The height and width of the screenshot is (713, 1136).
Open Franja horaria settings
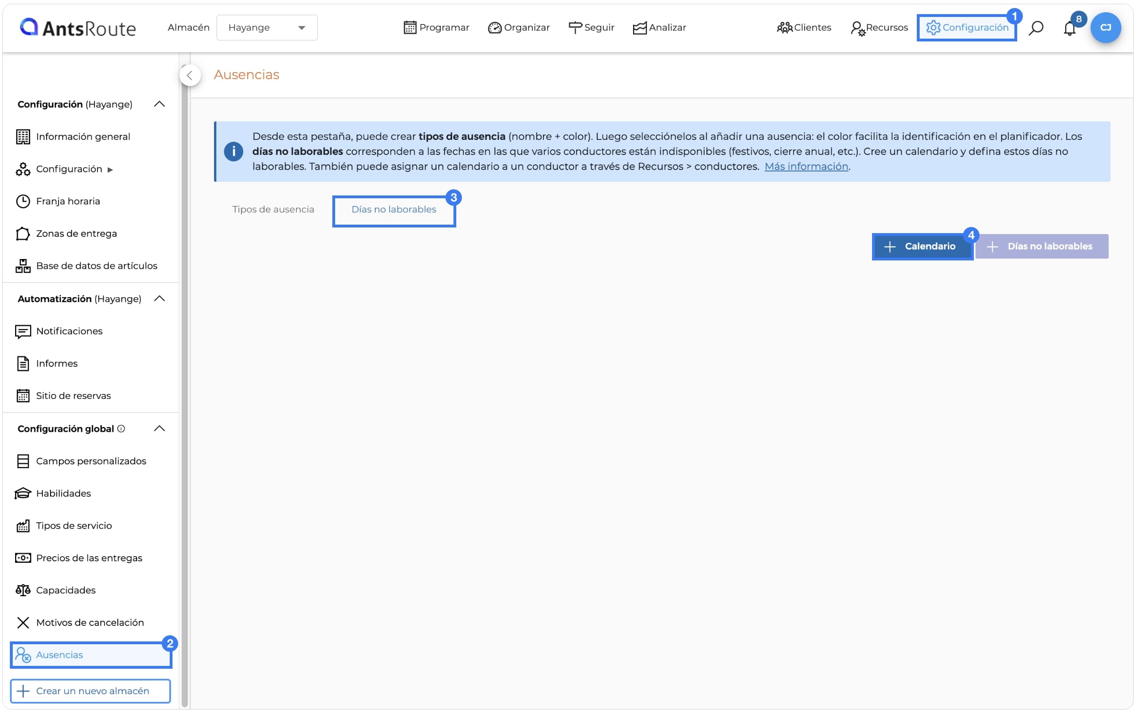[68, 201]
